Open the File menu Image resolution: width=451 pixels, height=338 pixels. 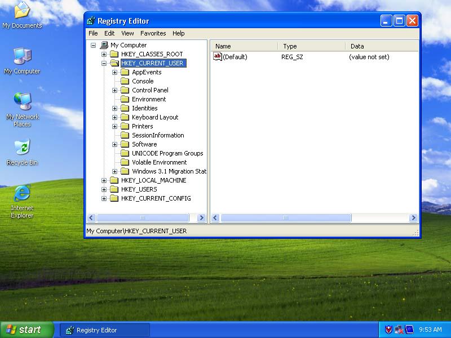(x=93, y=33)
